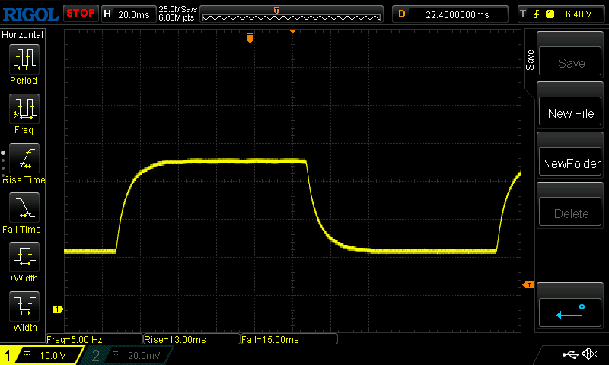Click the waveform memory overview bar
This screenshot has width=609, height=365.
coord(292,14)
